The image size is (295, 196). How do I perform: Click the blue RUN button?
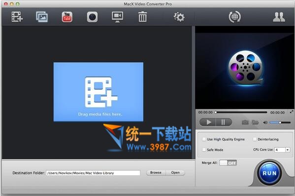[x=269, y=173]
